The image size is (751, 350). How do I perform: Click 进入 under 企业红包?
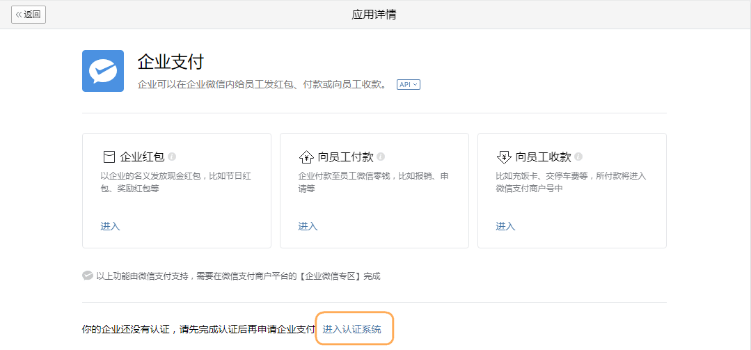110,226
